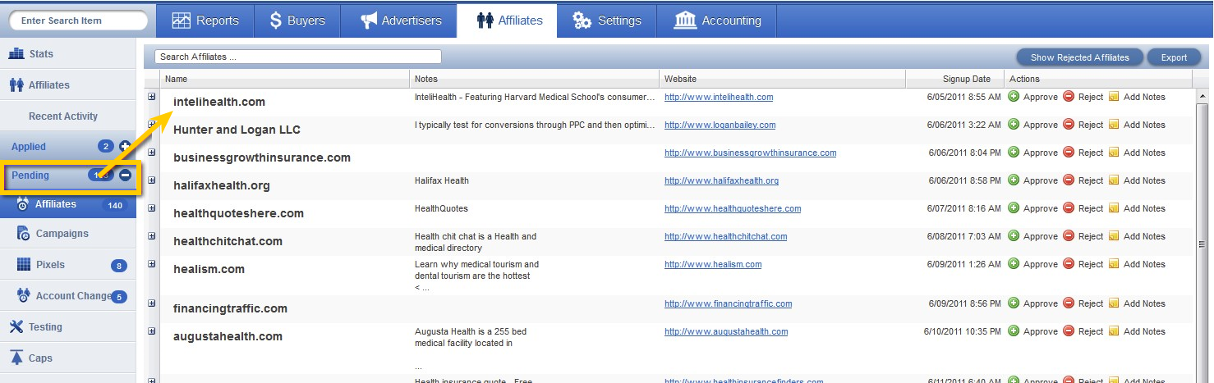1214x383 pixels.
Task: Expand the intelihealth.com row details
Action: point(151,97)
